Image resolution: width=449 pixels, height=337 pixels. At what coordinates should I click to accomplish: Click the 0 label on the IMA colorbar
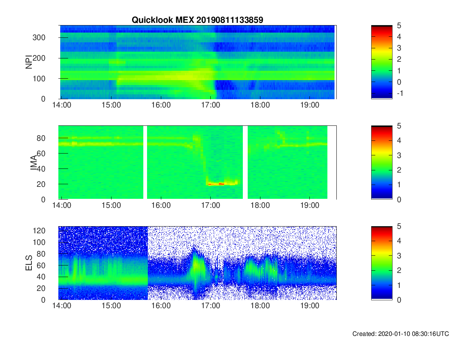click(399, 200)
